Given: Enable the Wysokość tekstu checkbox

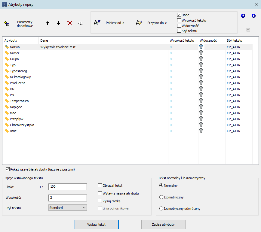Looking at the screenshot, I should tap(179, 20).
